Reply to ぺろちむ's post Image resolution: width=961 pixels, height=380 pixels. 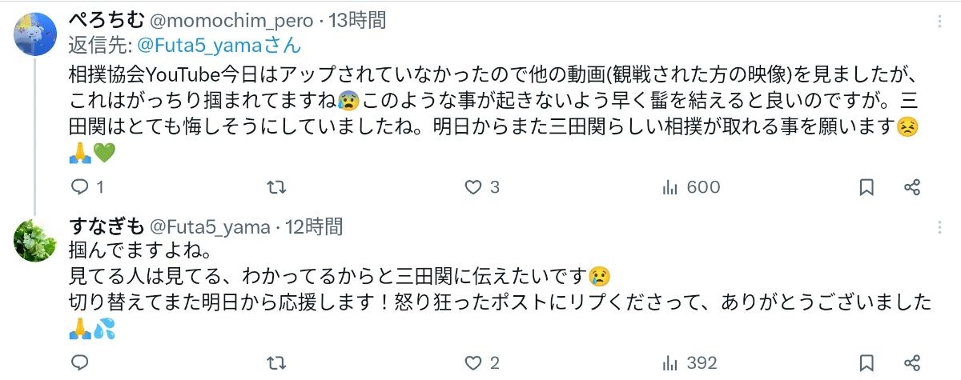(x=79, y=187)
